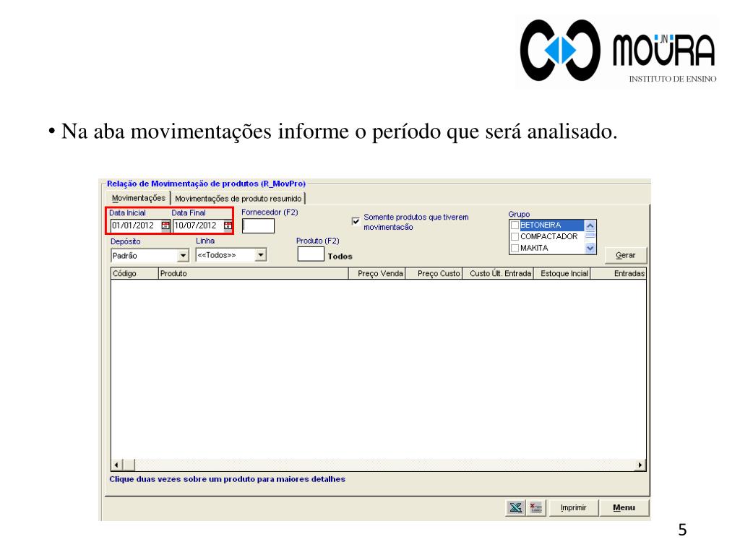This screenshot has height=555, width=740.
Task: Check the BETONEIRA group checkbox
Action: click(515, 225)
